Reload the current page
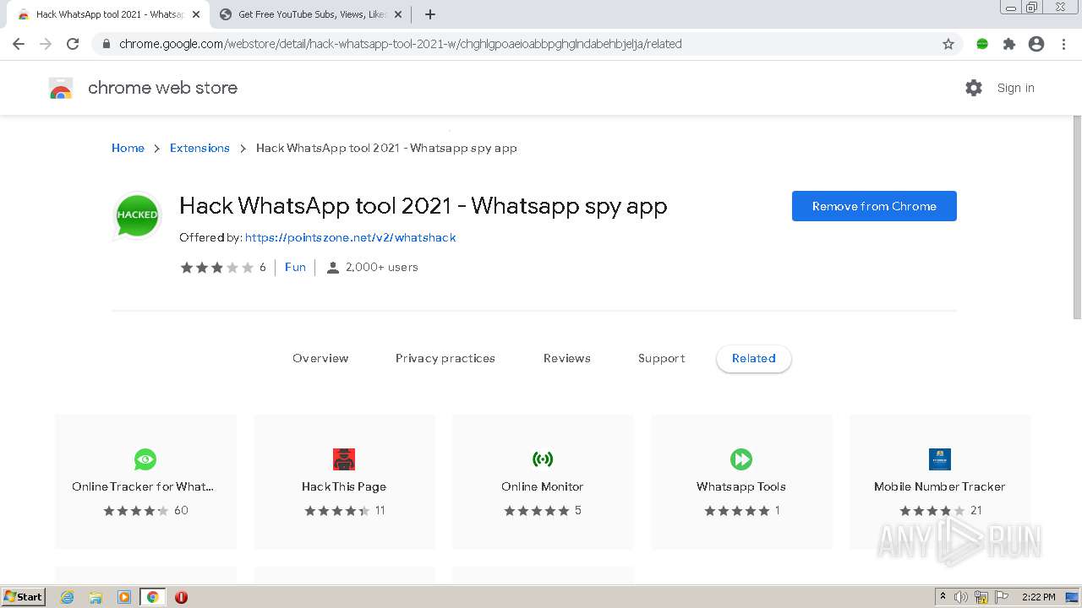Screen dimensions: 1082x608 73,44
